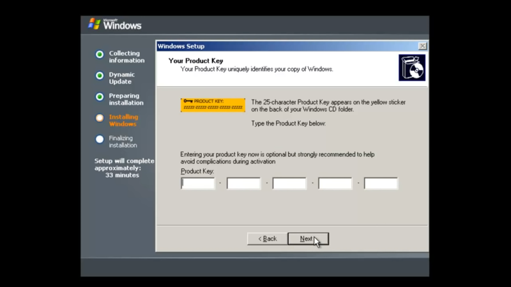Click the 'Product Key:' label

(197, 171)
